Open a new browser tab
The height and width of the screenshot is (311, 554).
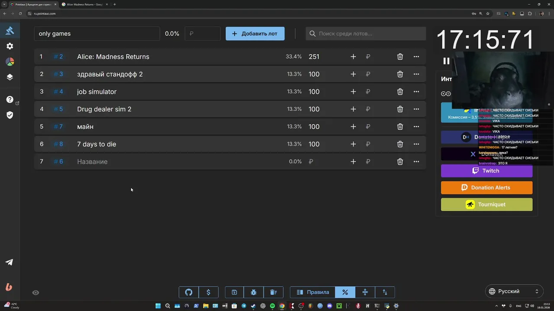tap(115, 4)
